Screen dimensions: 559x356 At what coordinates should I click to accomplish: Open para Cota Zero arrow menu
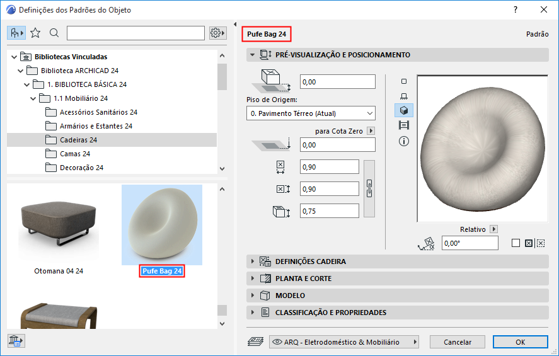point(371,131)
